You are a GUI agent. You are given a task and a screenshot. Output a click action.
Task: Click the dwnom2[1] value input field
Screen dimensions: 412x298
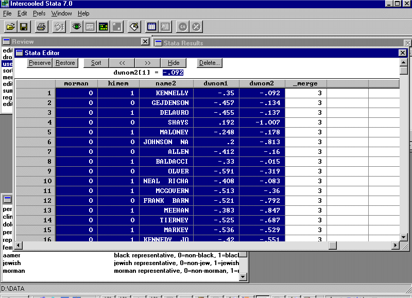point(173,73)
